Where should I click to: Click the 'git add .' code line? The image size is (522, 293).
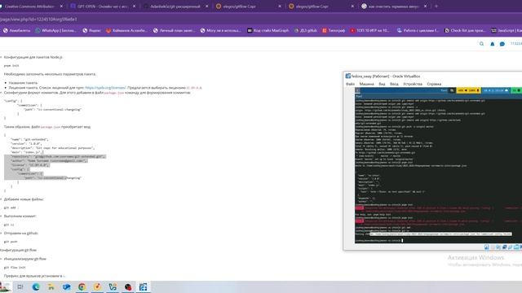11,208
